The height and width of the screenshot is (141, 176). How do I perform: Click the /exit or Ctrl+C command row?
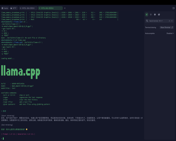pos(16,95)
